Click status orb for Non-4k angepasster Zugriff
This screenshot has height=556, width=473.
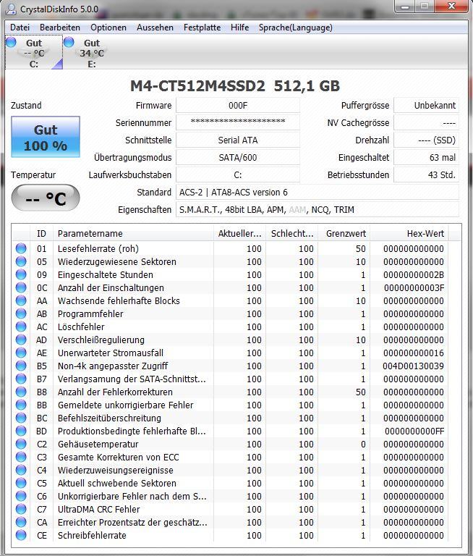(21, 366)
